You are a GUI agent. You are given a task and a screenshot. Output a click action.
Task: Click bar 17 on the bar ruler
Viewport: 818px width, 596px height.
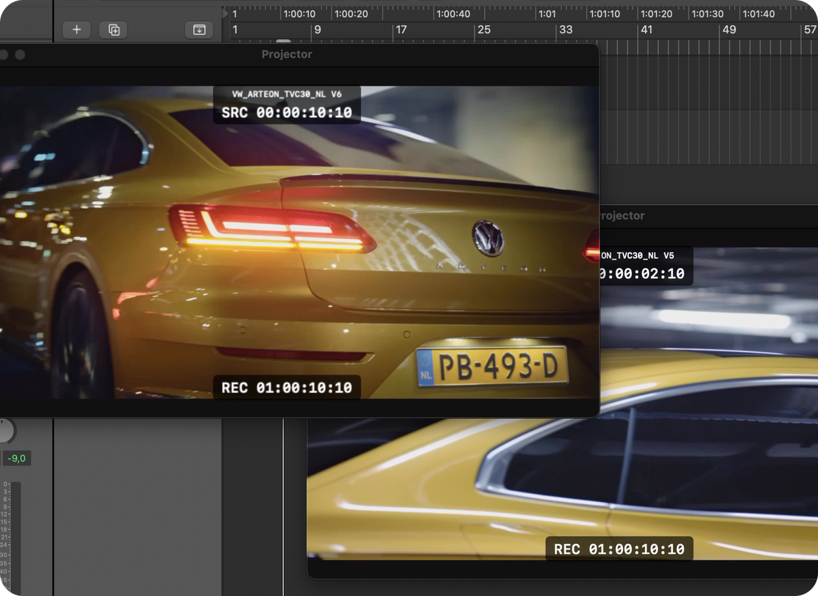[x=401, y=30]
